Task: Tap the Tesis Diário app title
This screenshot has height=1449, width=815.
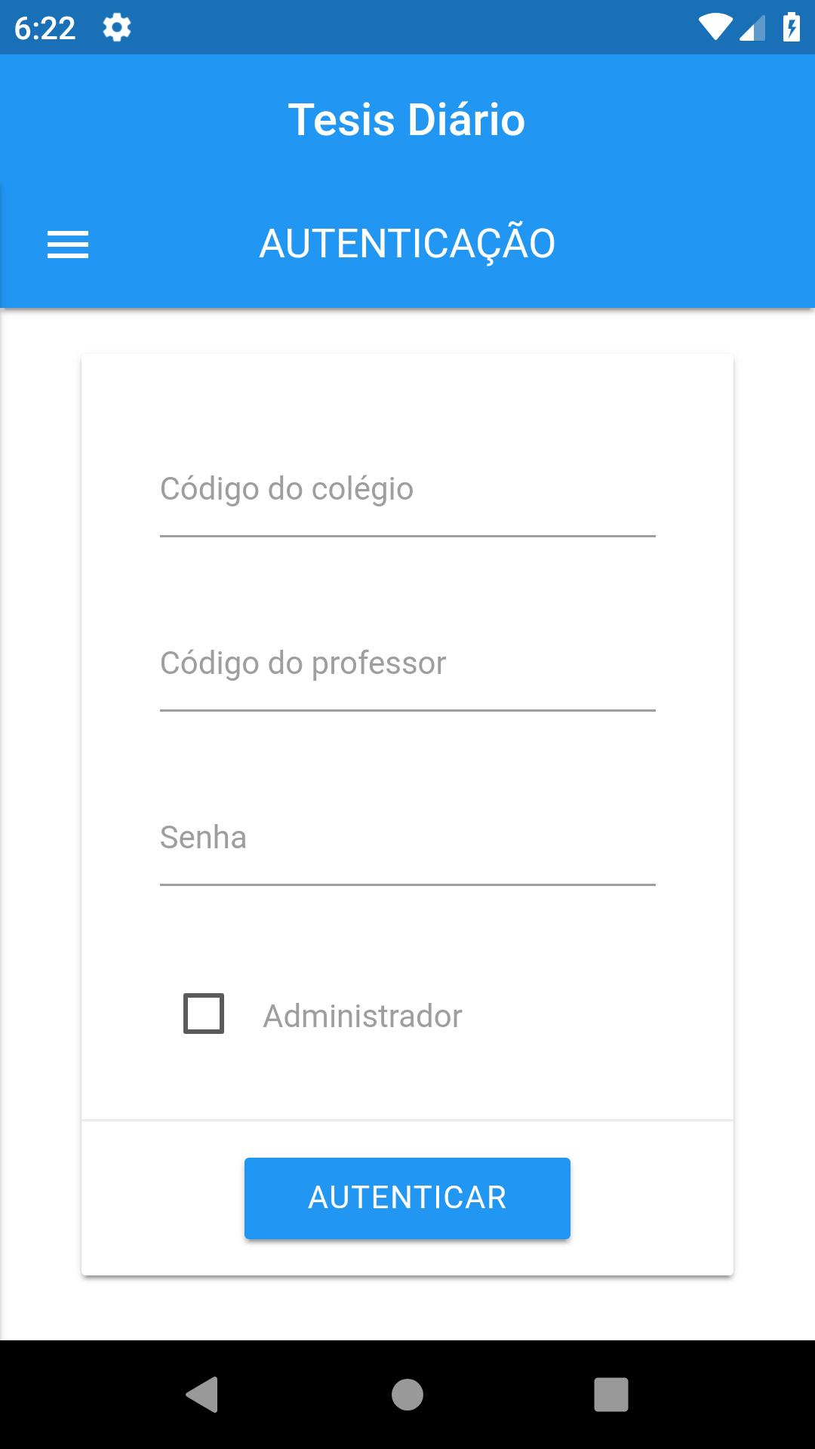Action: pos(407,120)
